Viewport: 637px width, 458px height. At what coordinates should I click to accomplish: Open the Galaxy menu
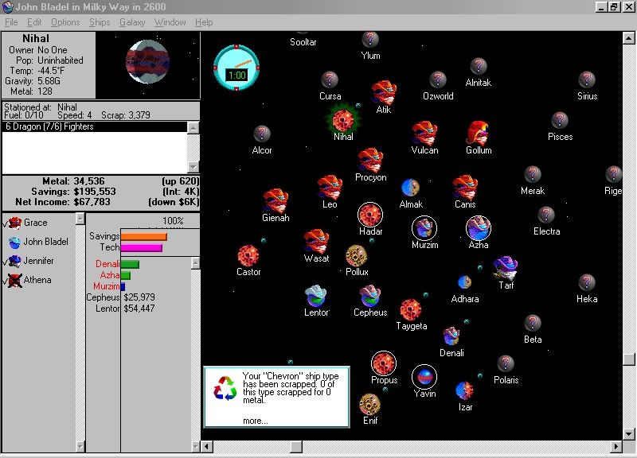pos(132,22)
